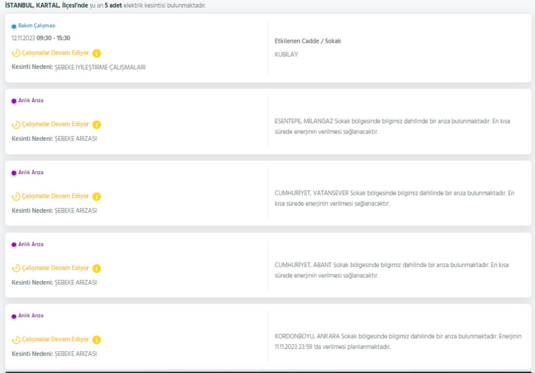Select the Bakım Çalışması label

37,26
